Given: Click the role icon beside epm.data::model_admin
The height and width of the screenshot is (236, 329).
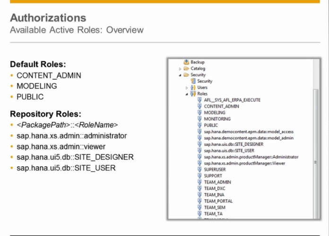Looking at the screenshot, I should coord(200,138).
